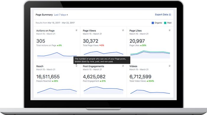
Task: Click the info icon on Page Likes card
Action: tap(169, 30)
